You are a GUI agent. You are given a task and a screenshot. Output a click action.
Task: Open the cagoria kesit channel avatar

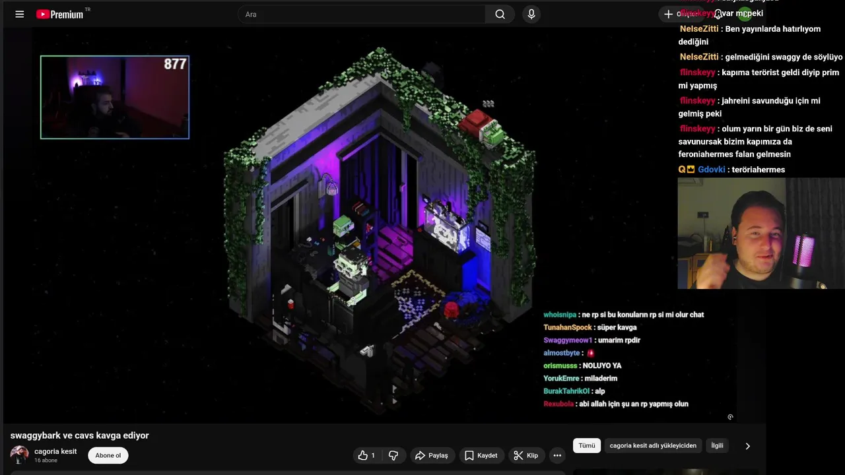tap(19, 455)
